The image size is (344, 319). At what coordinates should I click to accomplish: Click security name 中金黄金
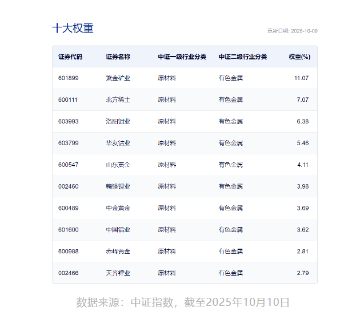click(118, 208)
